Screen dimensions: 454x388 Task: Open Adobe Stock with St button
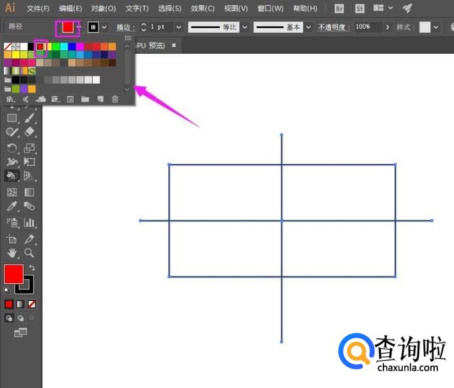359,9
